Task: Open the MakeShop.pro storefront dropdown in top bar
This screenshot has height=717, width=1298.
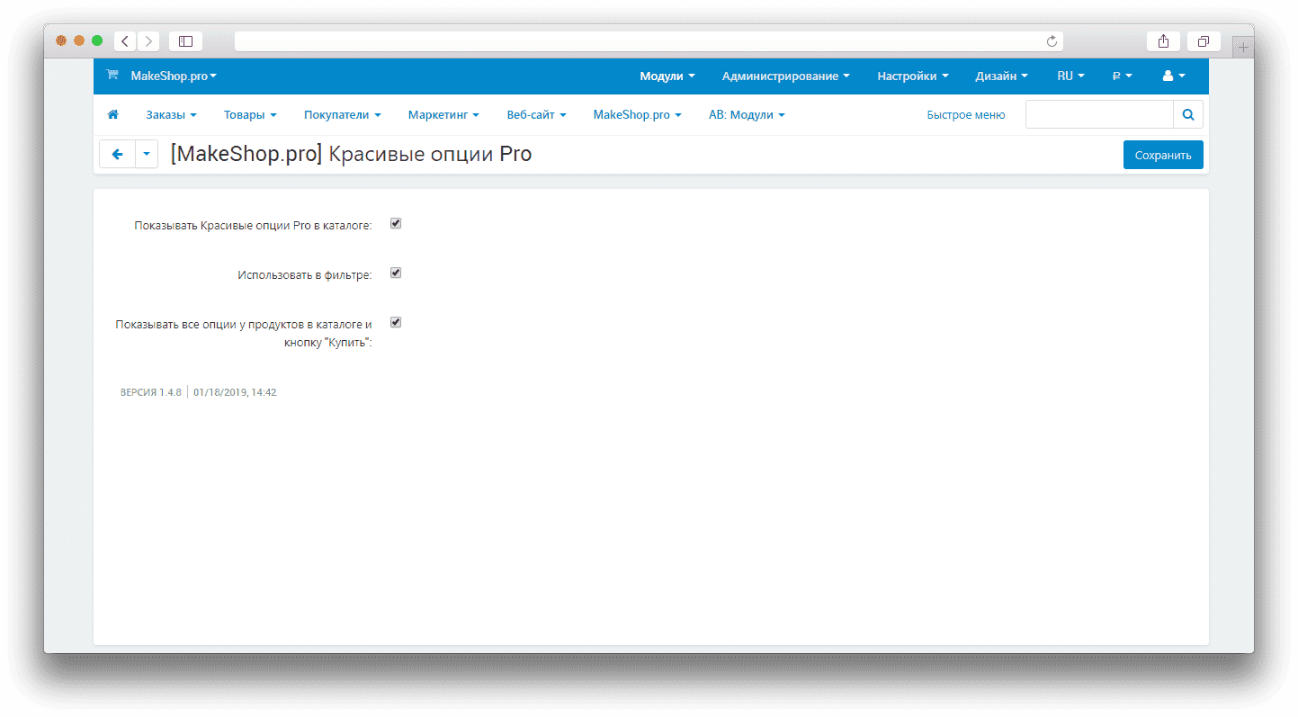Action: [x=174, y=76]
